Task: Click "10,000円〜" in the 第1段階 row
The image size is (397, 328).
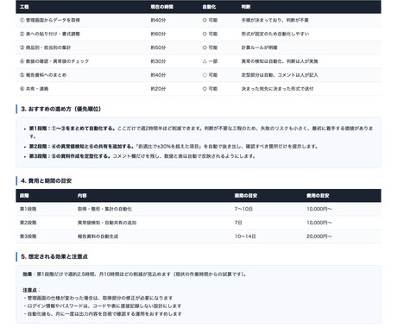Action: 319,209
